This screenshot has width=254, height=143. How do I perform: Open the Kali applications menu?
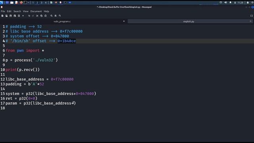tap(2, 2)
